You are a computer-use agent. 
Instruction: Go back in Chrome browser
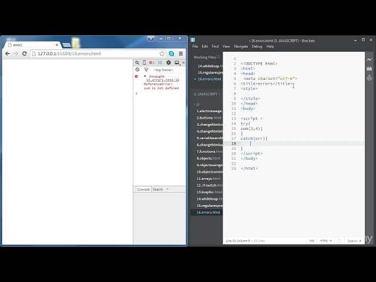tap(8, 53)
